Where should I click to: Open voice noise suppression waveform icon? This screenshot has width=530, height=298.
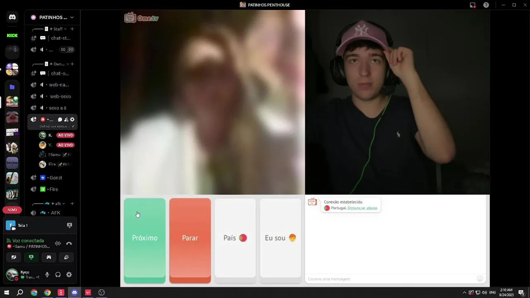coord(58,243)
